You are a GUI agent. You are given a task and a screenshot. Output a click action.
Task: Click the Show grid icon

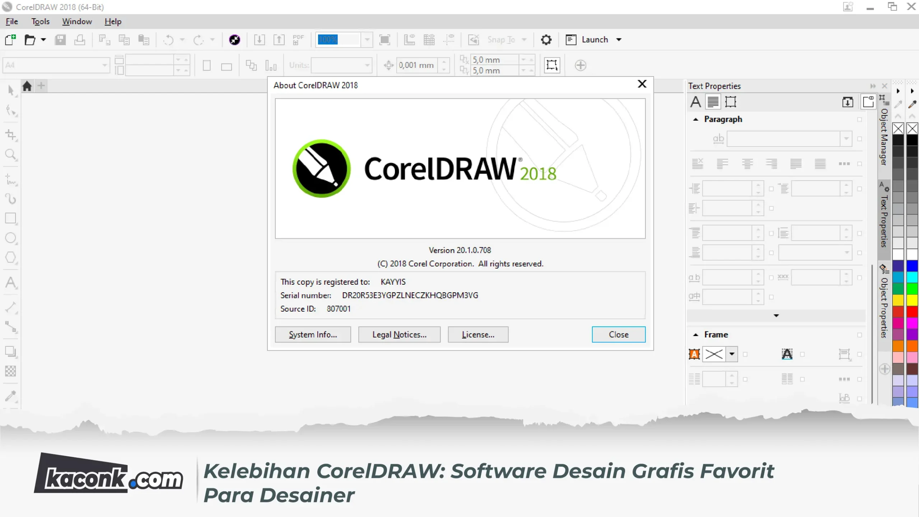[429, 39]
